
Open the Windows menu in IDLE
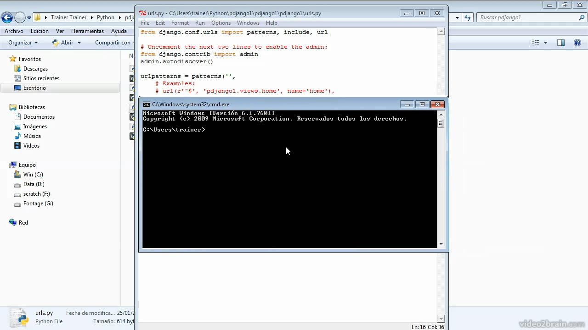[x=248, y=23]
